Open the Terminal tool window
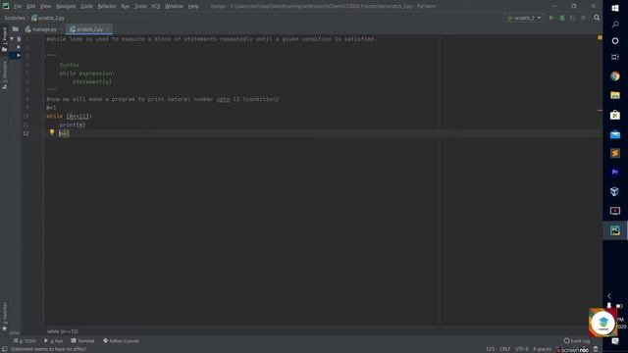 pyautogui.click(x=82, y=341)
